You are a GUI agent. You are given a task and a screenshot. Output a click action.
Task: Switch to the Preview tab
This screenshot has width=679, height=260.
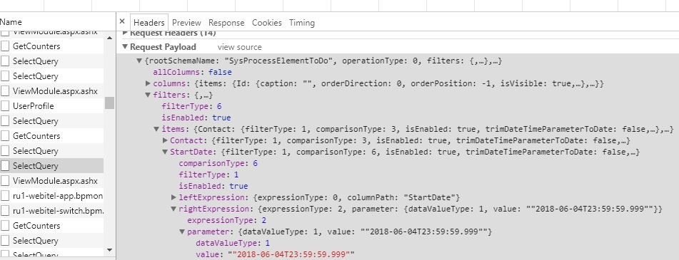tap(186, 23)
